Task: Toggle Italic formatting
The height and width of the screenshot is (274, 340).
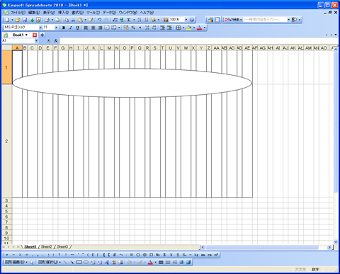Action: (70, 28)
